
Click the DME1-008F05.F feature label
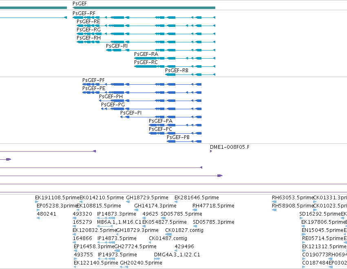point(230,147)
